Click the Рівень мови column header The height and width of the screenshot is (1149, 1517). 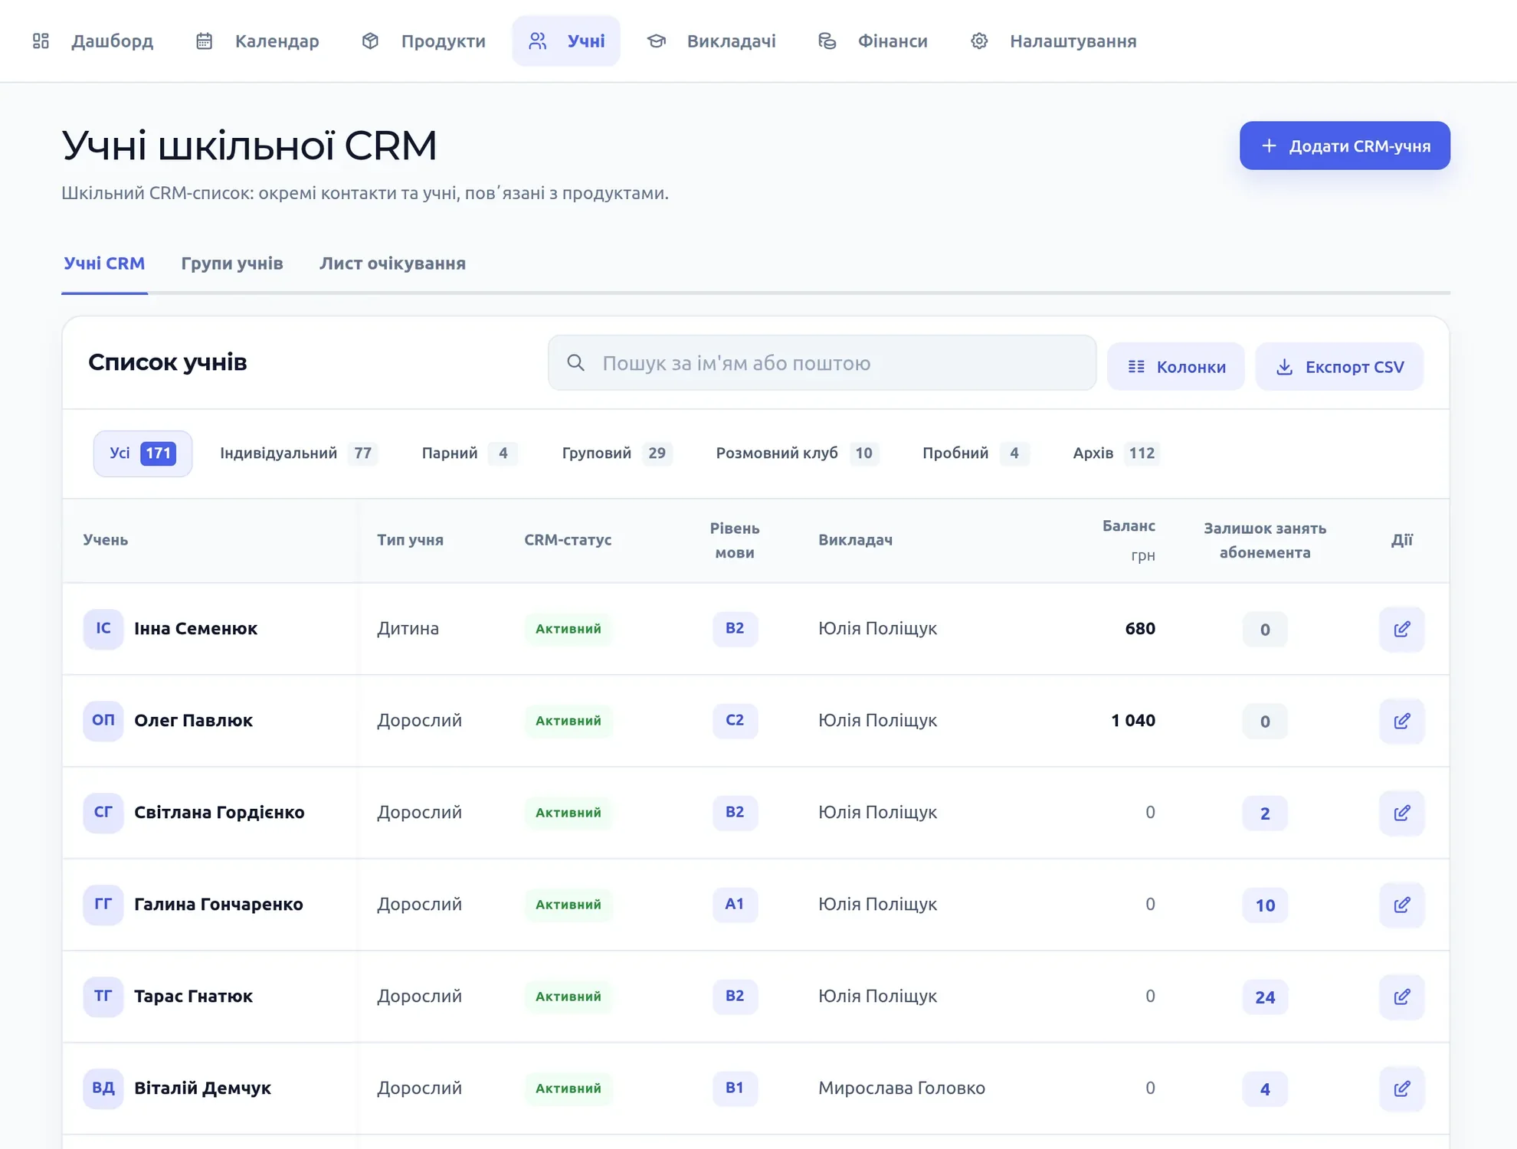tap(734, 540)
